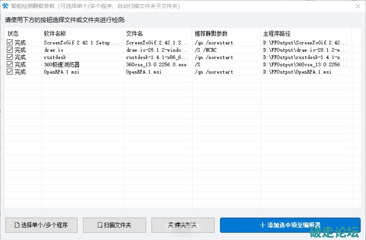Click the 推荐静默参数 column header
This screenshot has height=240, width=366.
pyautogui.click(x=211, y=34)
